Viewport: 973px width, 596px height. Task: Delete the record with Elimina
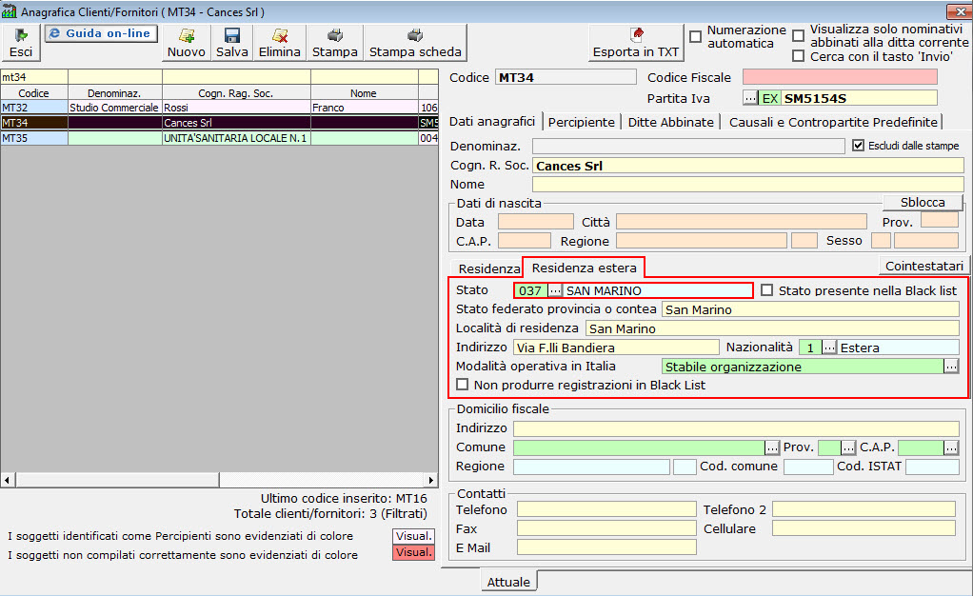pos(279,43)
